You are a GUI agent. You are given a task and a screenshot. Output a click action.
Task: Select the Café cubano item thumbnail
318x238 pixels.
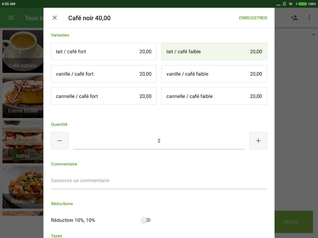pyautogui.click(x=23, y=51)
